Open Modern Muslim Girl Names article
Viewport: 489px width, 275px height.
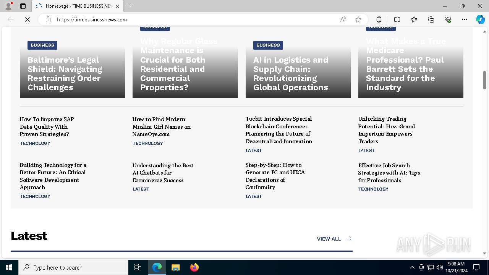pos(161,126)
